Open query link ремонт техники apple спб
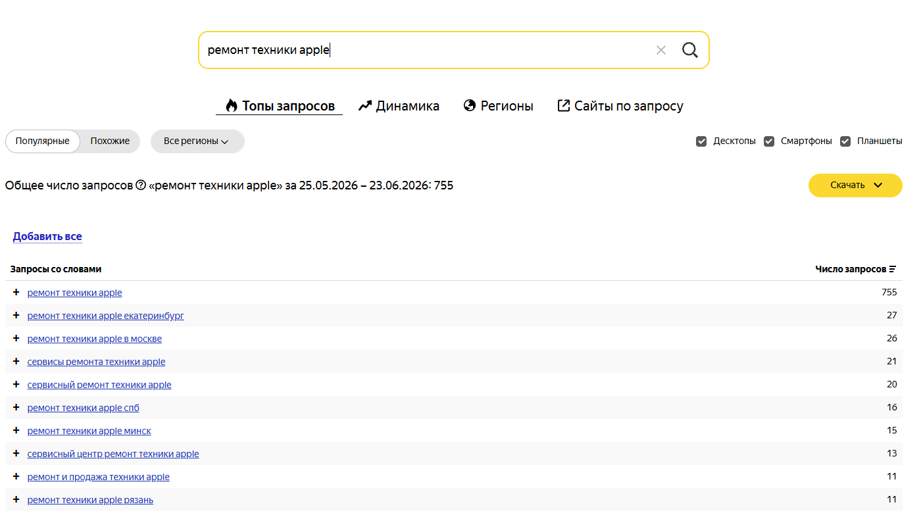Image resolution: width=923 pixels, height=515 pixels. (x=84, y=408)
